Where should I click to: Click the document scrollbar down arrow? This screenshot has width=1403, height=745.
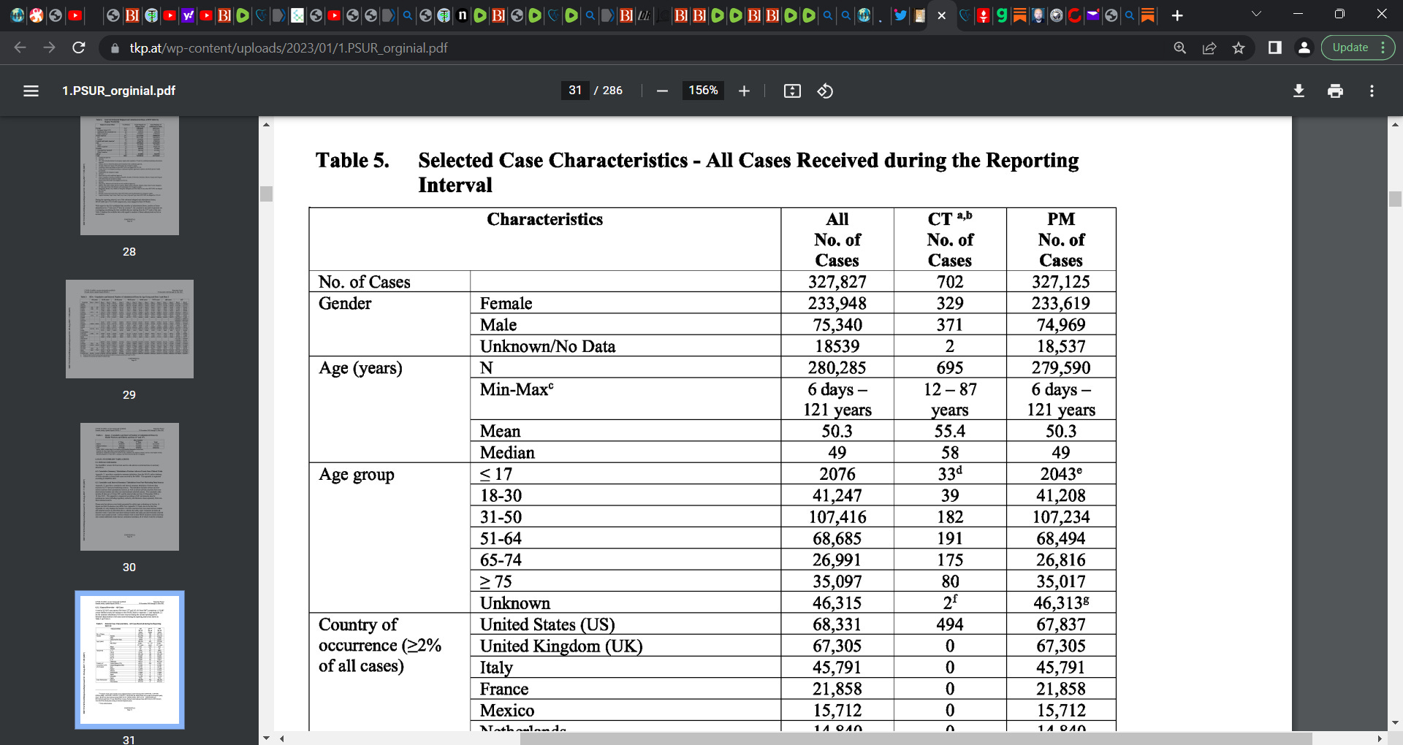point(1395,723)
